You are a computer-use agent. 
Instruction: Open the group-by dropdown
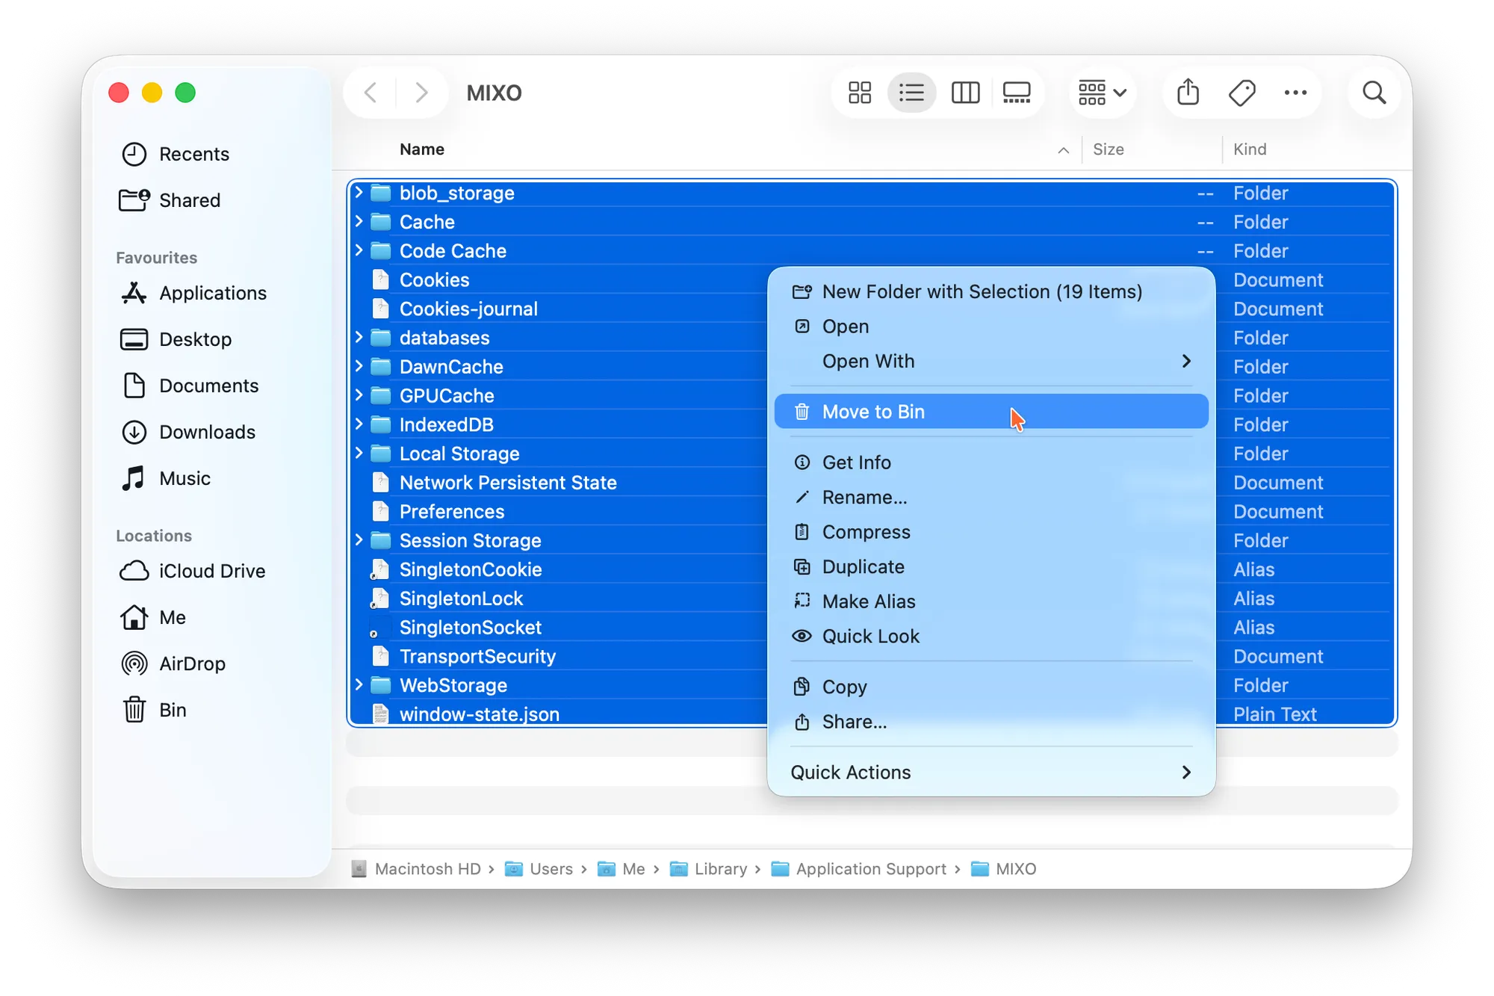tap(1102, 93)
